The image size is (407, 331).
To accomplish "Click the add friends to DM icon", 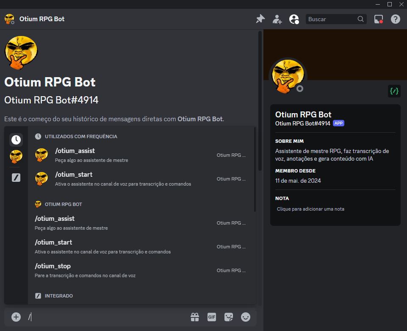I will pyautogui.click(x=277, y=19).
